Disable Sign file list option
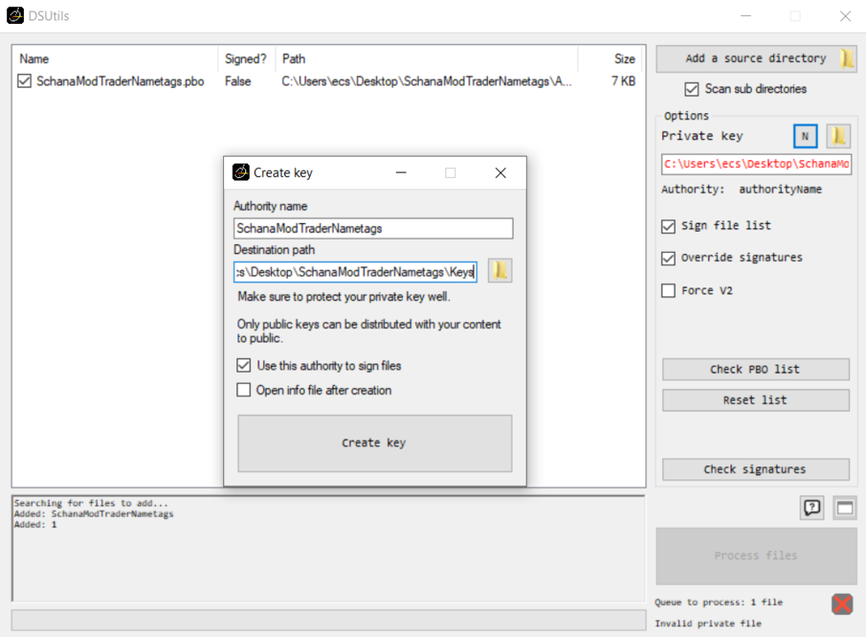Image resolution: width=866 pixels, height=637 pixels. tap(669, 226)
